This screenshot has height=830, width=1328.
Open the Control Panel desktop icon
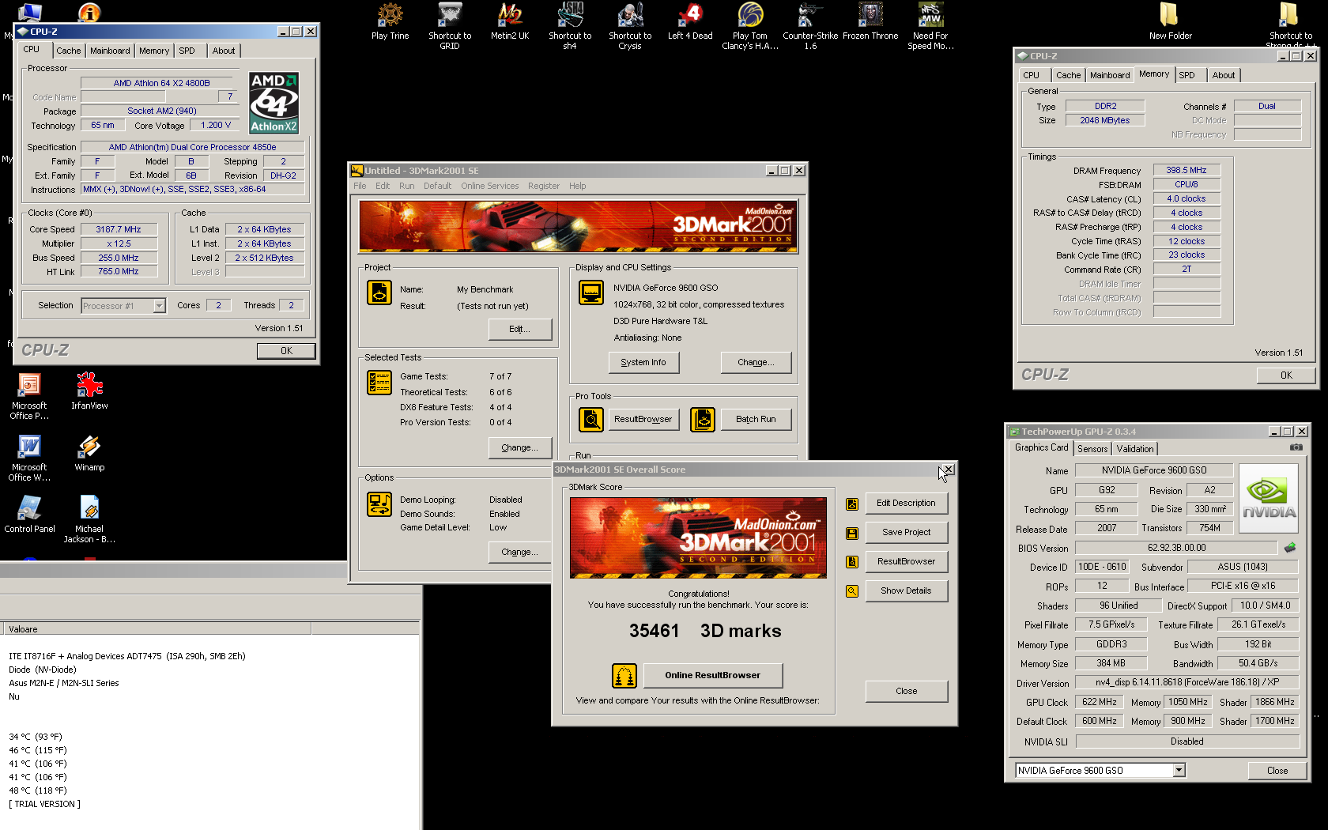[x=29, y=515]
